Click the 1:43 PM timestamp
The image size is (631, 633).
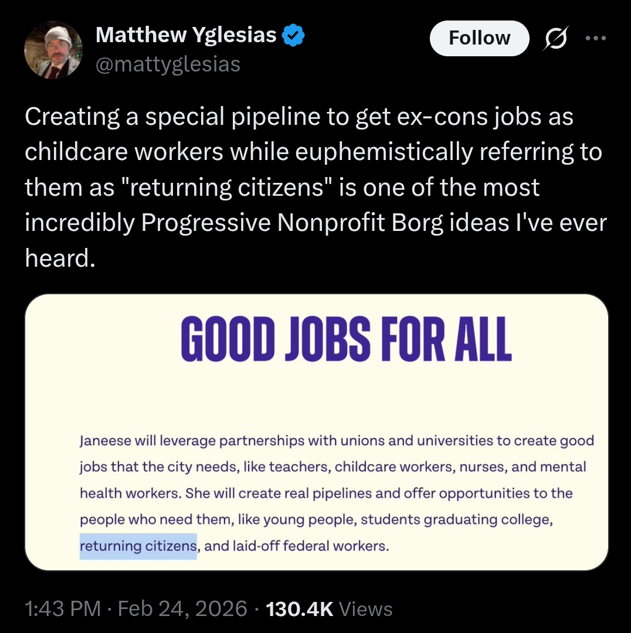pos(63,609)
